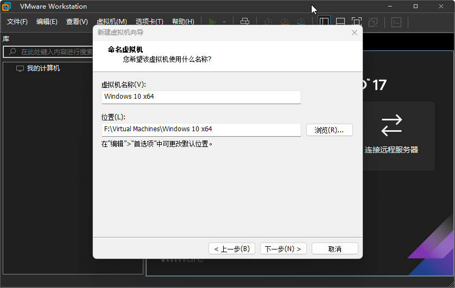Image resolution: width=455 pixels, height=288 pixels.
Task: Click the connect remote server arrows icon
Action: coord(391,125)
